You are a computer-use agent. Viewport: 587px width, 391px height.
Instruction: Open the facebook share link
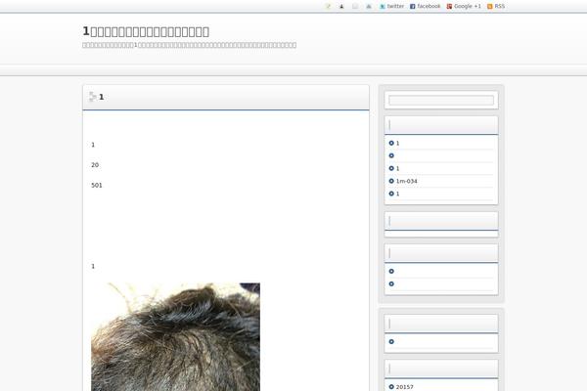click(429, 7)
